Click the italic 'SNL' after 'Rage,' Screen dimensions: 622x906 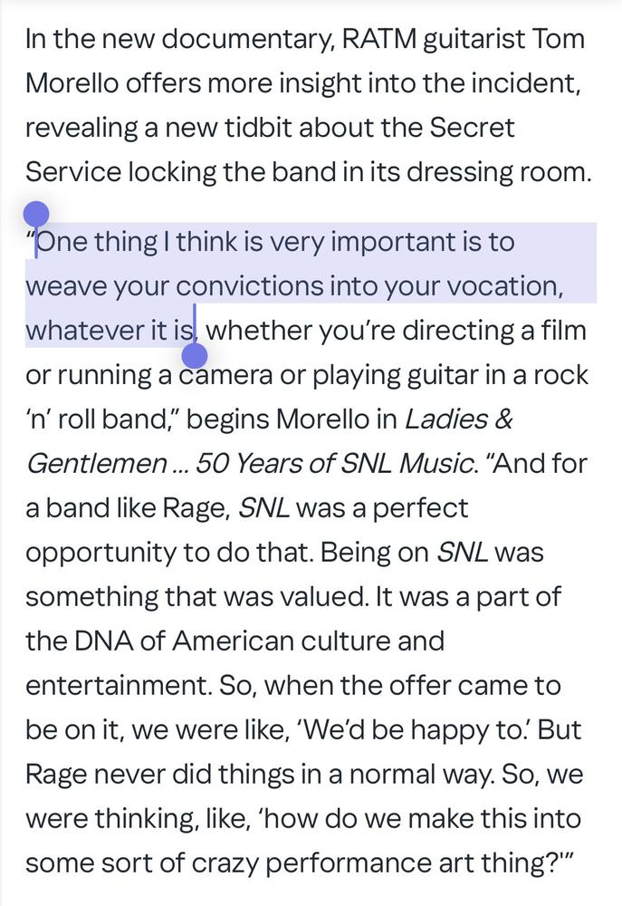point(263,508)
